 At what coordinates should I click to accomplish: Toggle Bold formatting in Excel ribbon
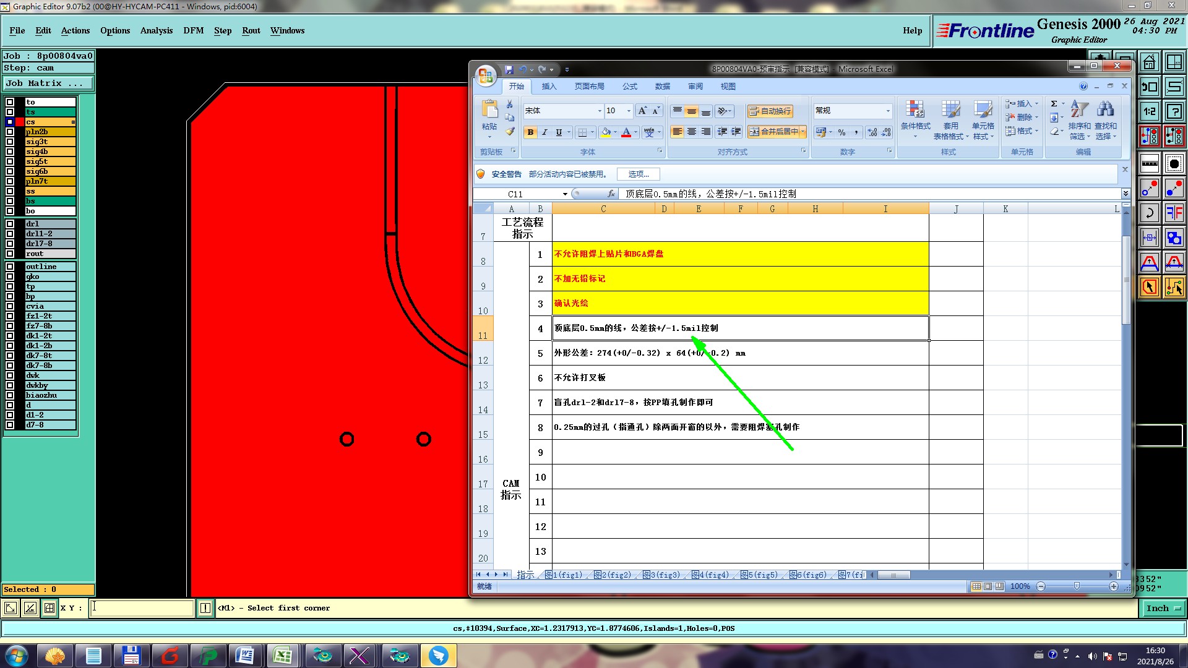click(x=530, y=132)
